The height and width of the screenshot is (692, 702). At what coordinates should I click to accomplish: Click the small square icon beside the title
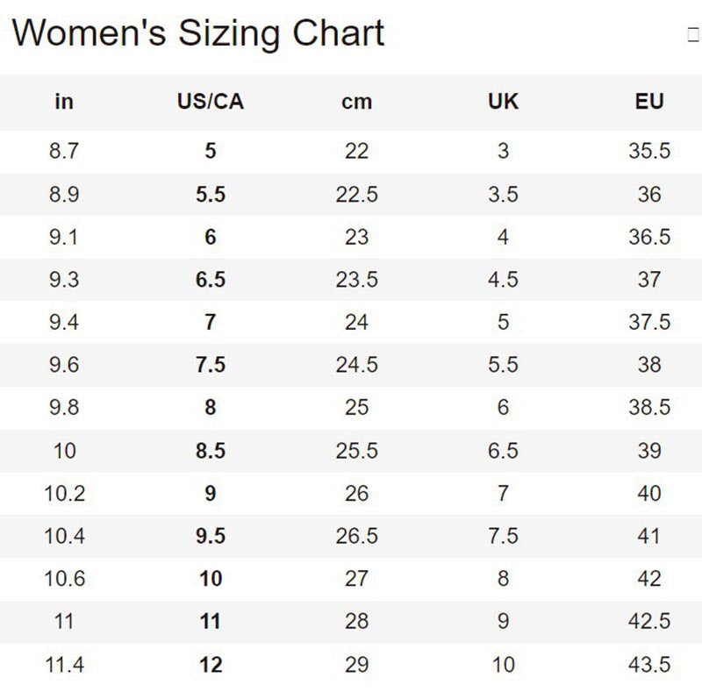(693, 35)
